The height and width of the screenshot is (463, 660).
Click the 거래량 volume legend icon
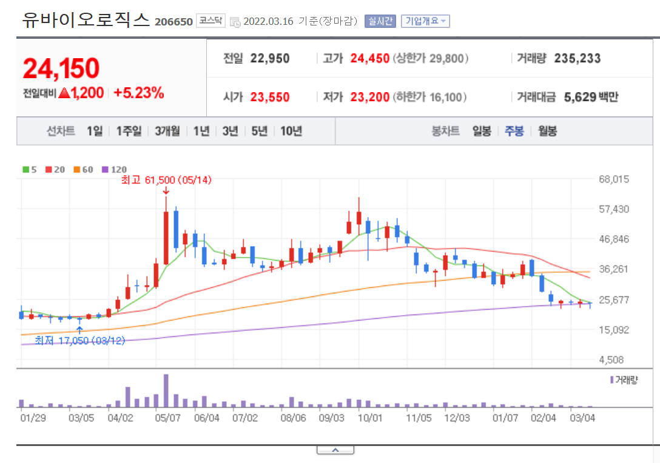coord(611,380)
